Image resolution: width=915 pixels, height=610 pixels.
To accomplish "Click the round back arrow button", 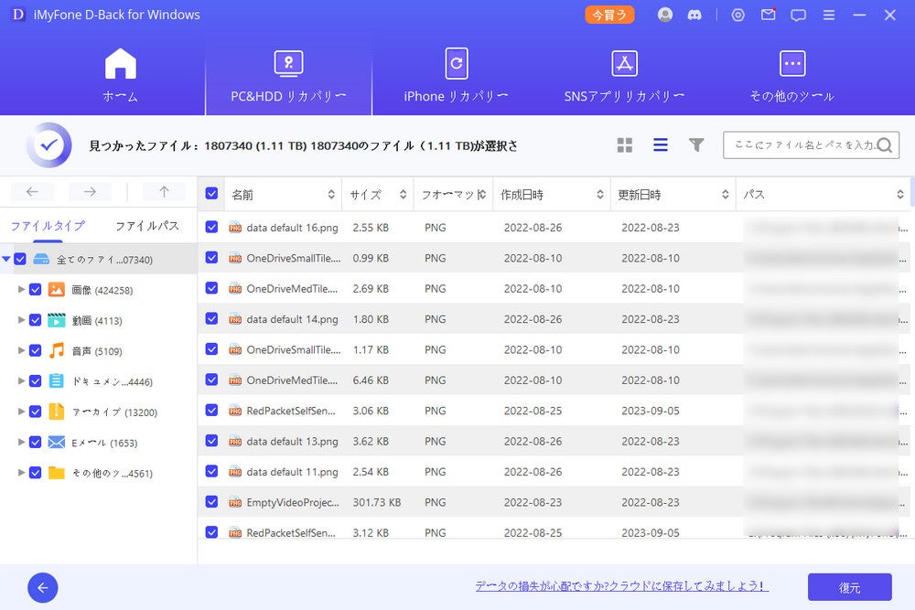I will (x=43, y=587).
